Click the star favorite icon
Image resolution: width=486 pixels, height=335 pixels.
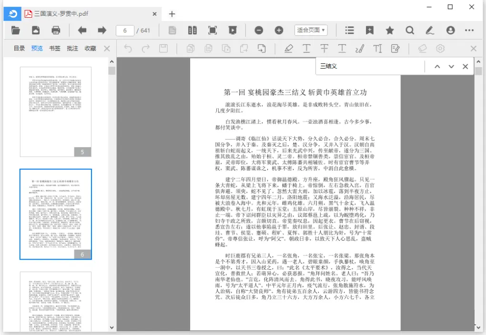coord(390,30)
